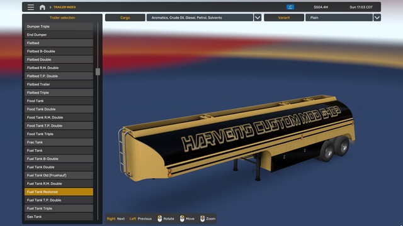This screenshot has height=226, width=403.
Task: Click the trailer list scrollbar handle
Action: point(98,72)
